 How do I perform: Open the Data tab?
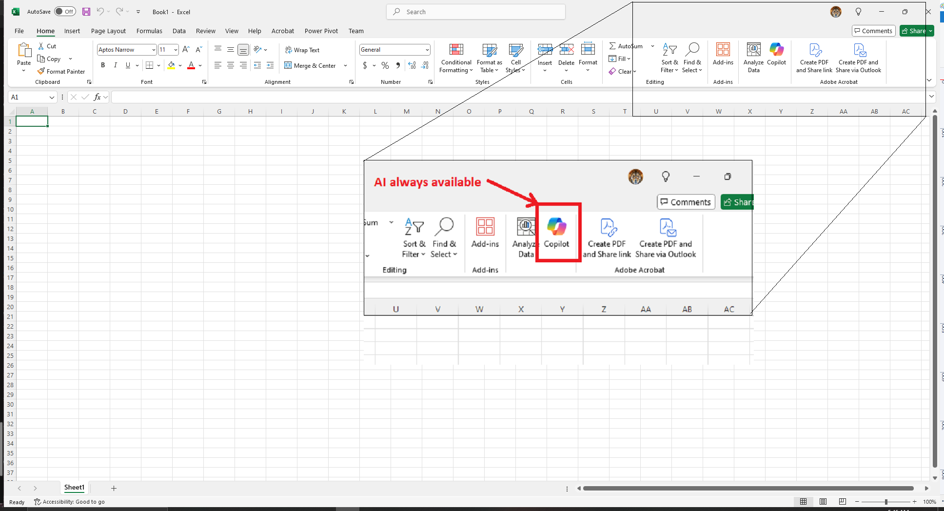(179, 31)
